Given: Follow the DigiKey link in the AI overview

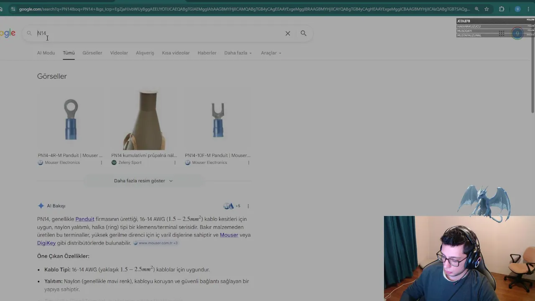Looking at the screenshot, I should coord(46,243).
